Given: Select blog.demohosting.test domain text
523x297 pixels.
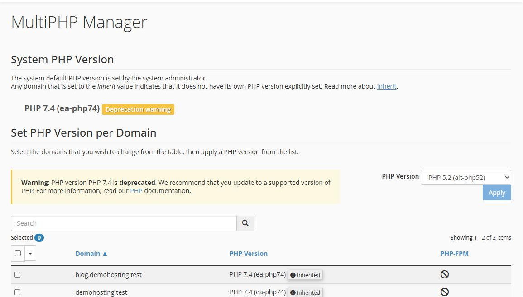Looking at the screenshot, I should point(108,275).
